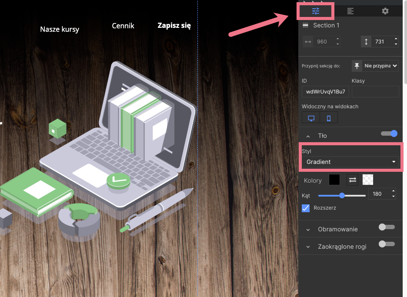Click the pin icon next to Nie przypina
407x297 pixels.
357,66
